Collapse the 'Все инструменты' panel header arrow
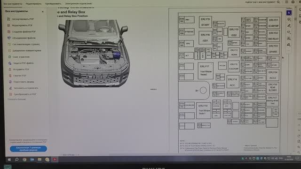Viewport: 301px width, 169px height. click(x=43, y=11)
